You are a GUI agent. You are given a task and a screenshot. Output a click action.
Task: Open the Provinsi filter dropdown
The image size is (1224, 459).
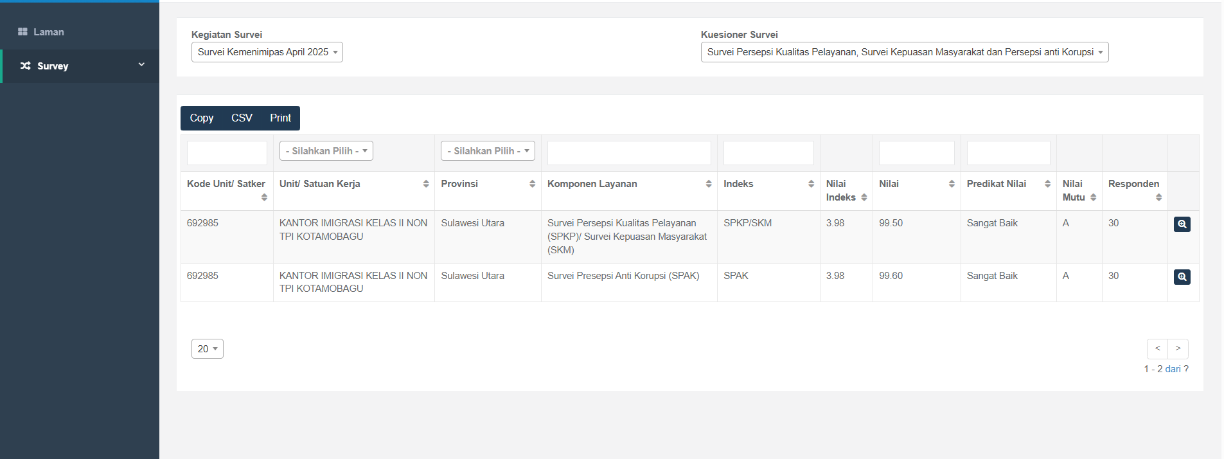click(x=488, y=151)
